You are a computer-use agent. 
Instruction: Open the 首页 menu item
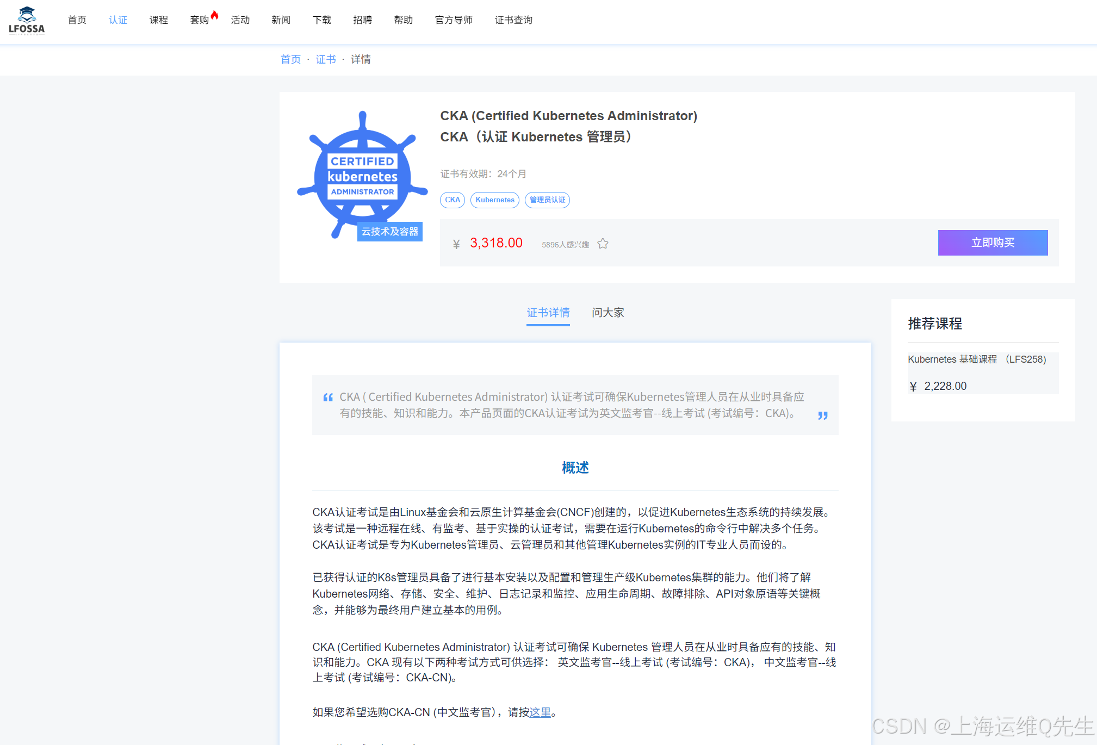[77, 20]
